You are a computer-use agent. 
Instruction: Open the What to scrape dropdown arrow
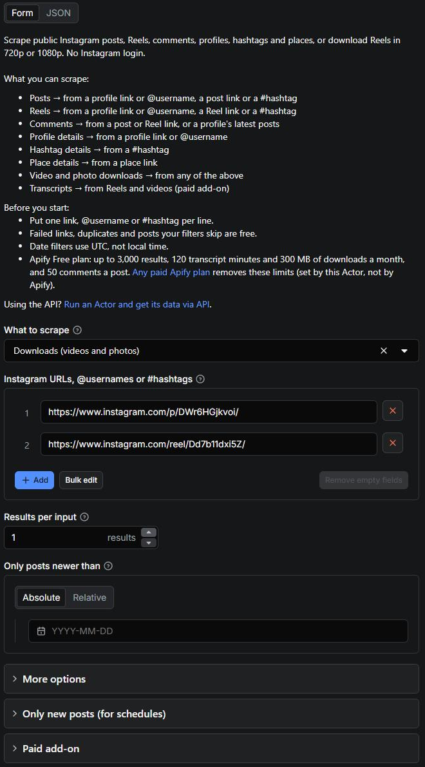(404, 351)
